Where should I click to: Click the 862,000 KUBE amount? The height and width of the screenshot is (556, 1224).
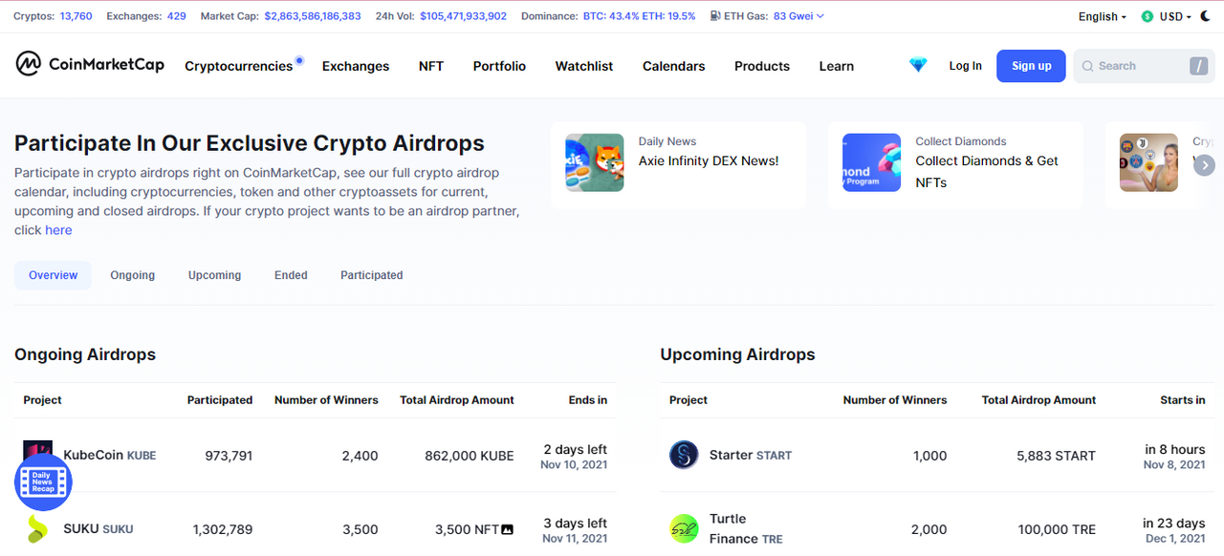coord(470,456)
